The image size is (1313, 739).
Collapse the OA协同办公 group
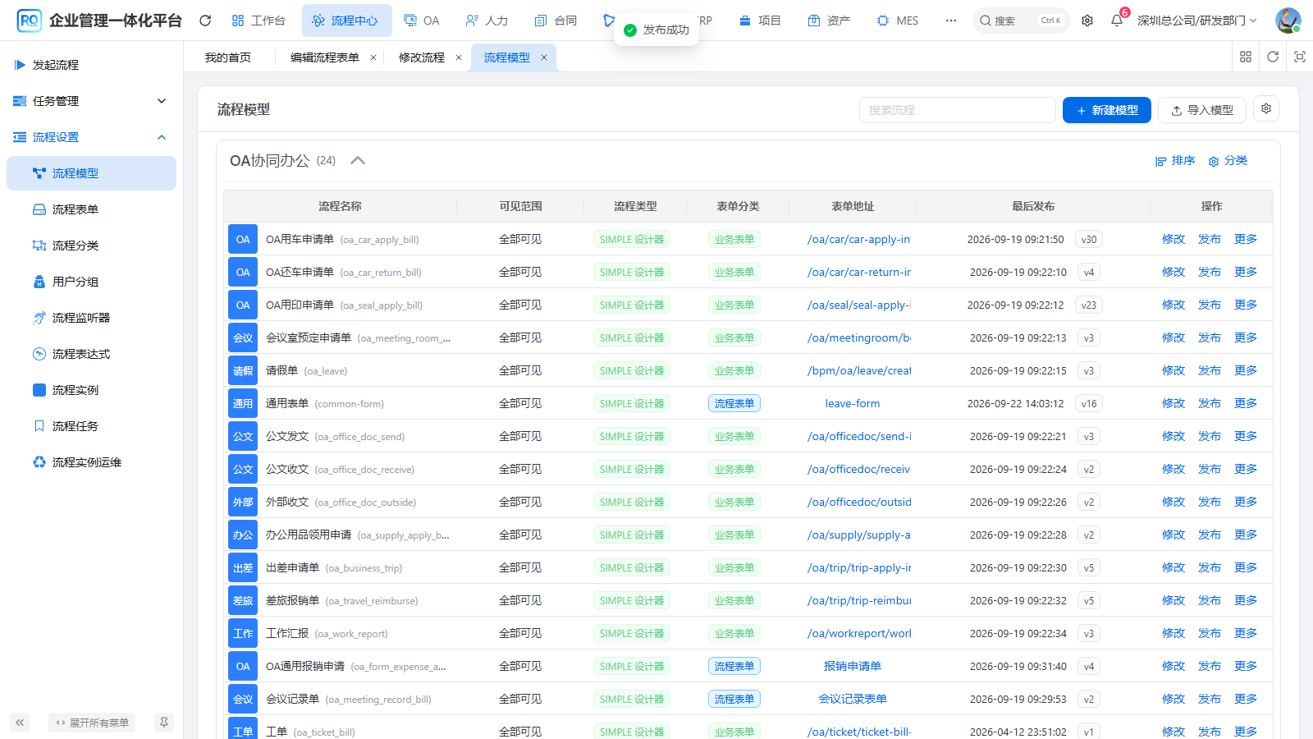[x=358, y=160]
